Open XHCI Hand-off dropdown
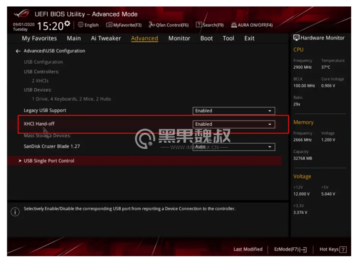The width and height of the screenshot is (358, 271). (x=234, y=124)
